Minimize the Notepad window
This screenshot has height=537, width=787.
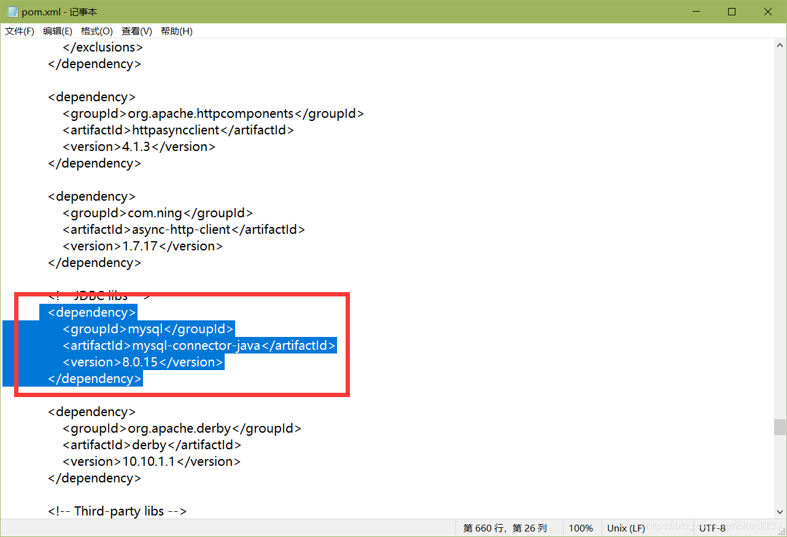pyautogui.click(x=696, y=12)
